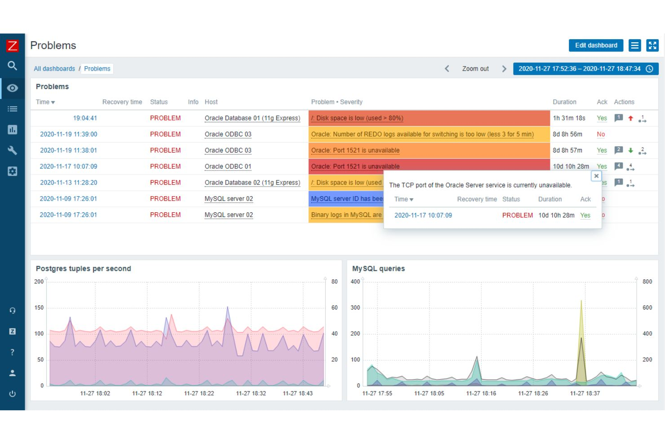Viewport: 665px width, 444px height.
Task: Go to the next time period arrow
Action: [x=504, y=69]
